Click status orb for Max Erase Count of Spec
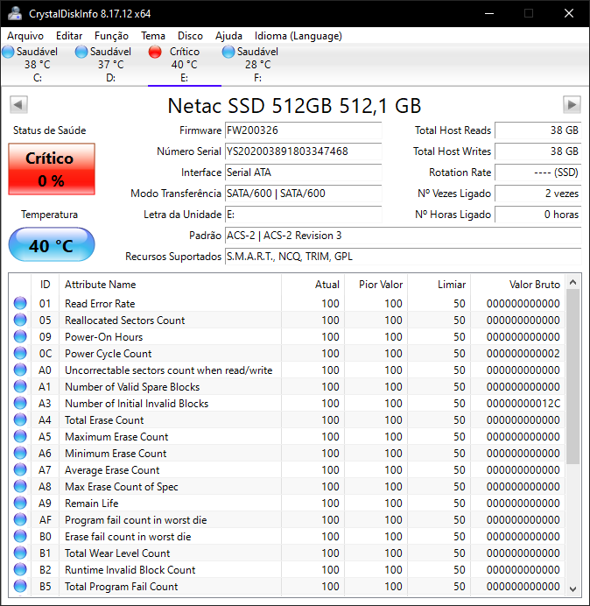Image resolution: width=590 pixels, height=606 pixels. [20, 486]
